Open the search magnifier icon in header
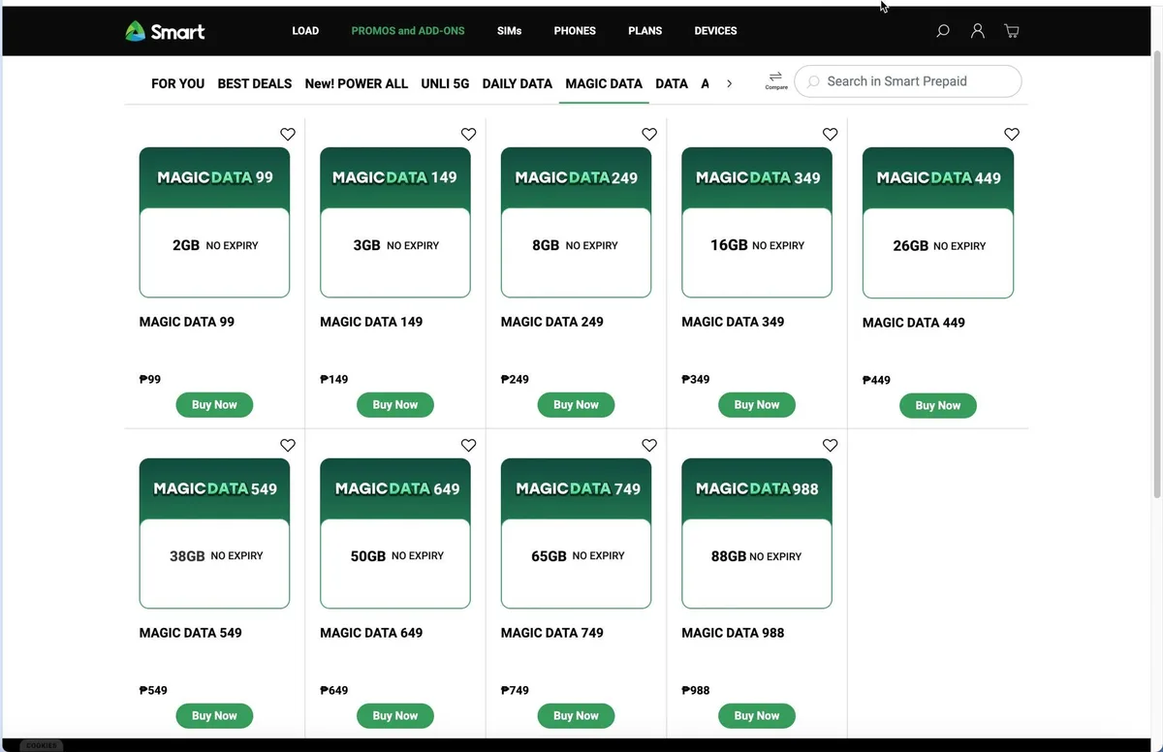 tap(943, 31)
